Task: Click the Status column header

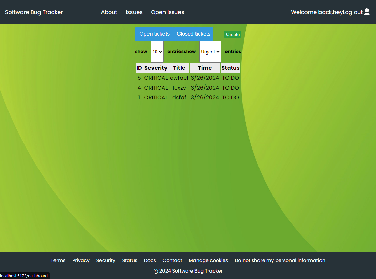Action: 231,68
